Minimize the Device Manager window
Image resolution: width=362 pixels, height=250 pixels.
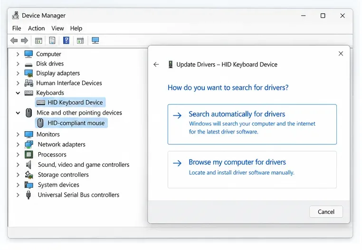304,16
